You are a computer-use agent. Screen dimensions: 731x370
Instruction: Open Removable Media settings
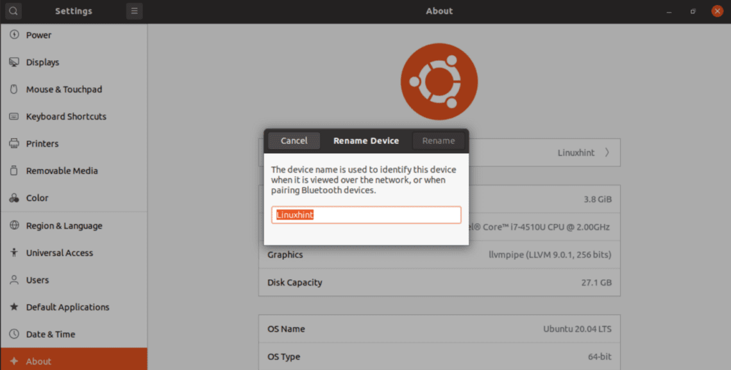click(74, 170)
